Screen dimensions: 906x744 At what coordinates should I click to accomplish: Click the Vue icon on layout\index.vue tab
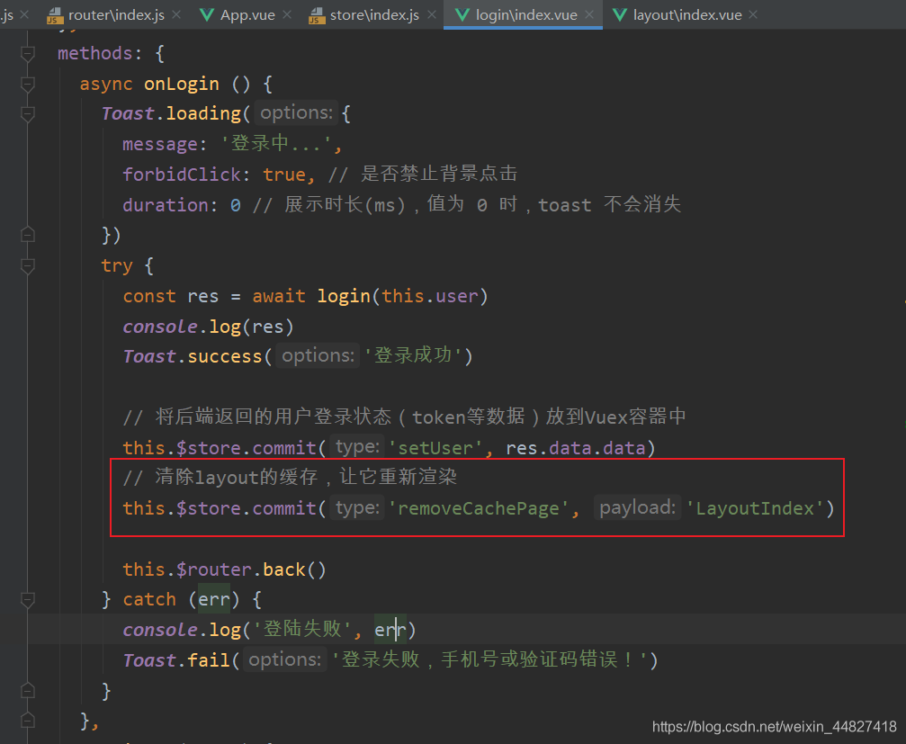point(619,15)
